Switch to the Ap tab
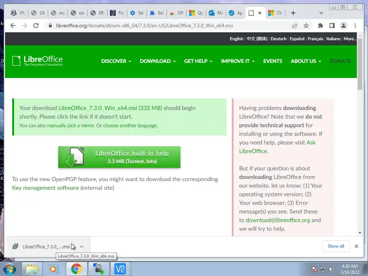 tap(235, 13)
